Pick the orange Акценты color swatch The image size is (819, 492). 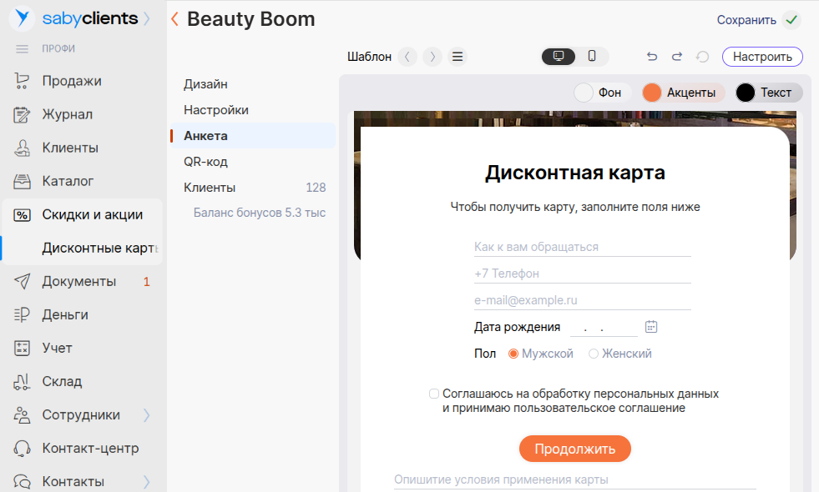coord(652,93)
